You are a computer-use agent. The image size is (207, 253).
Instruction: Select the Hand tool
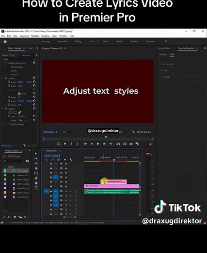coord(36,183)
